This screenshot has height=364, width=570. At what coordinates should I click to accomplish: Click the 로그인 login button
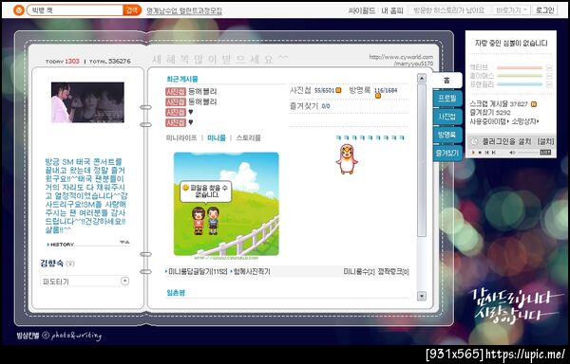coord(544,10)
